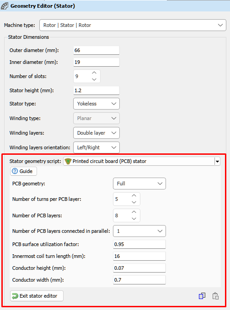This screenshot has width=230, height=310.
Task: Decrease the Number of PCB layers
Action: pos(134,219)
